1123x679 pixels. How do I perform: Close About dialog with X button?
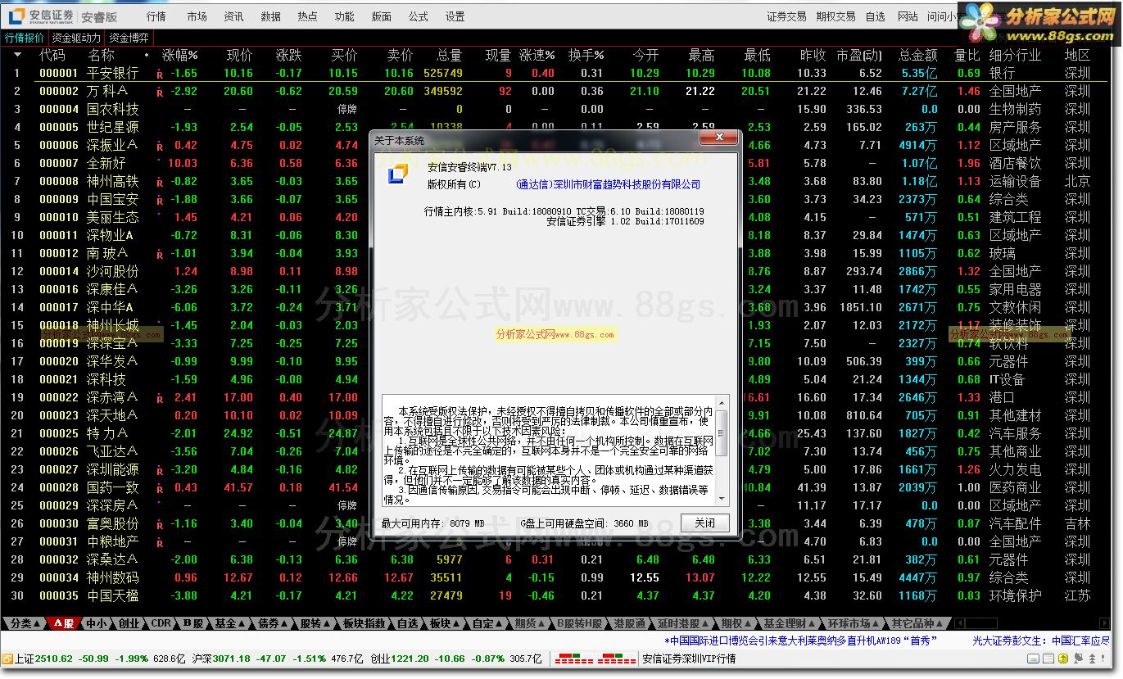pos(718,138)
